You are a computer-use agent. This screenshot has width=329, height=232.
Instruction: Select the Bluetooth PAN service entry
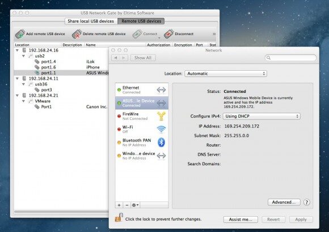pyautogui.click(x=142, y=143)
